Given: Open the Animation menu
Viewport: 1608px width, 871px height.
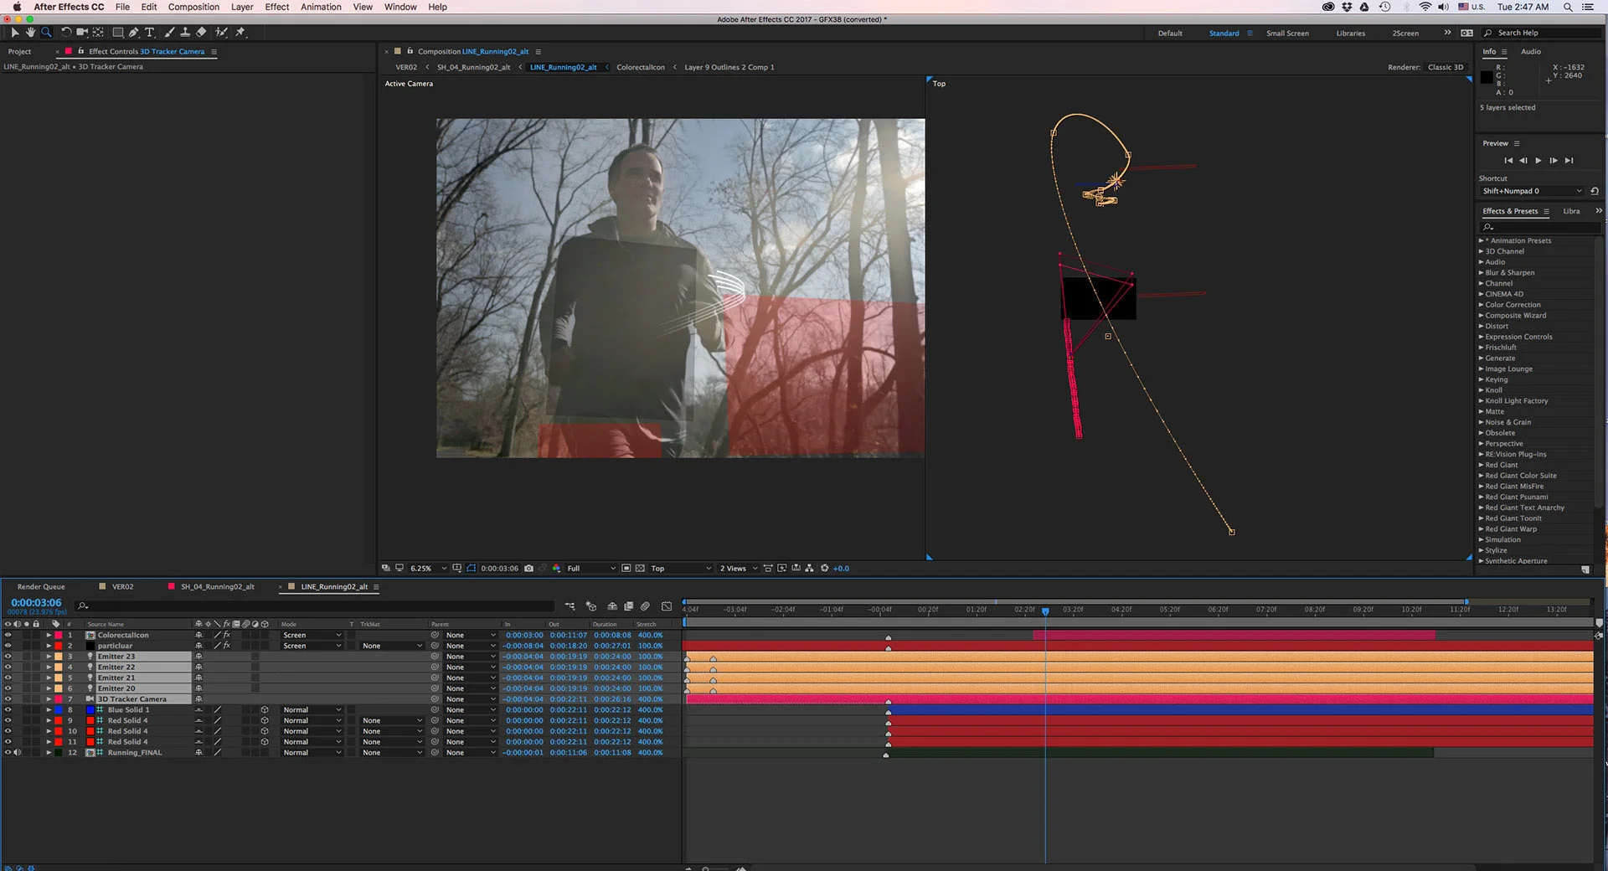Looking at the screenshot, I should pos(321,7).
